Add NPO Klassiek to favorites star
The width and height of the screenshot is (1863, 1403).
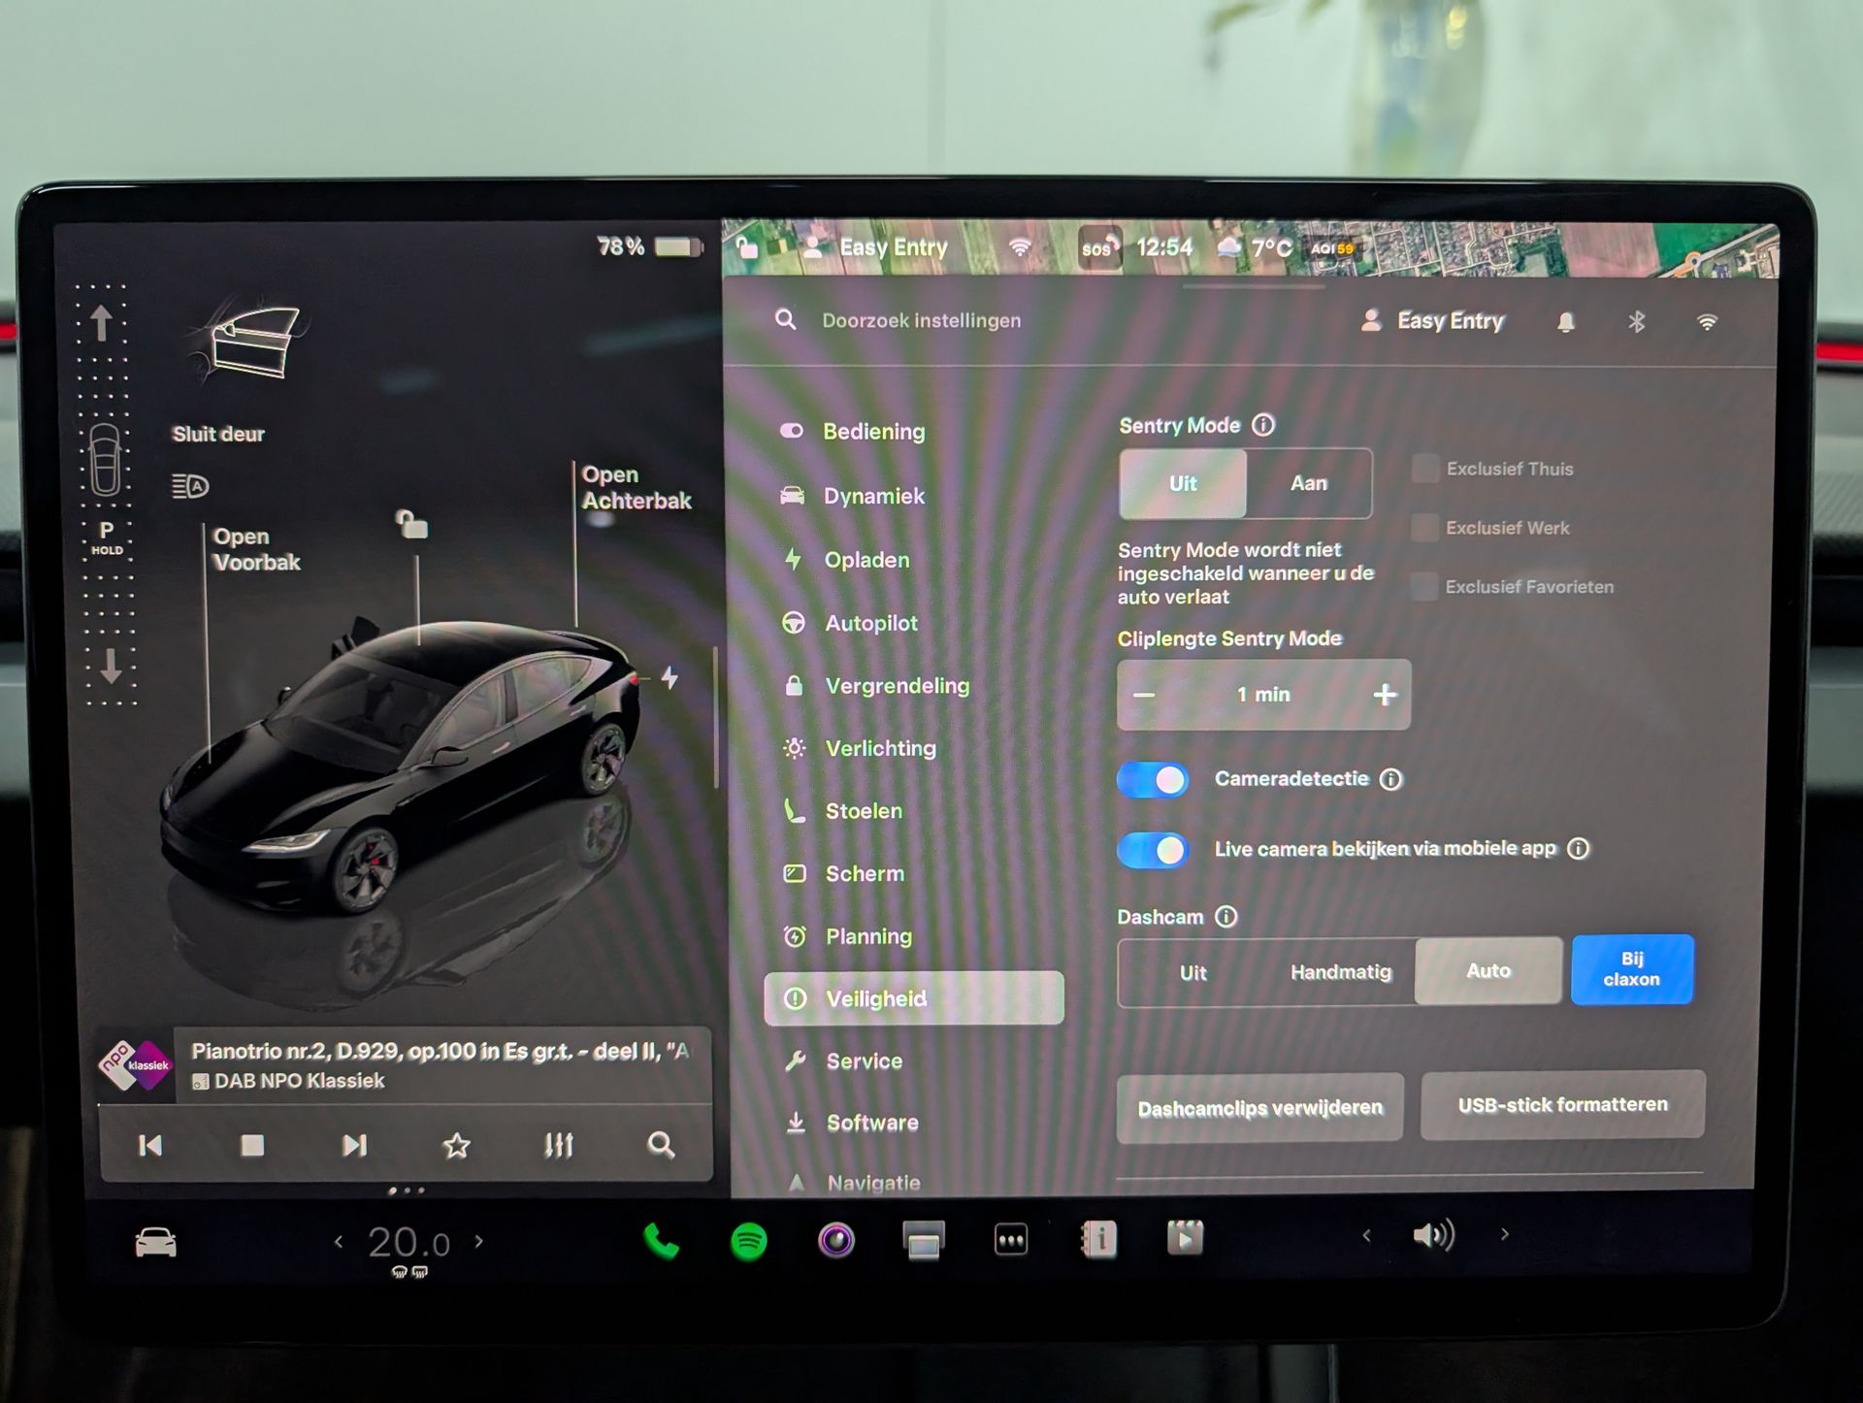pyautogui.click(x=456, y=1146)
